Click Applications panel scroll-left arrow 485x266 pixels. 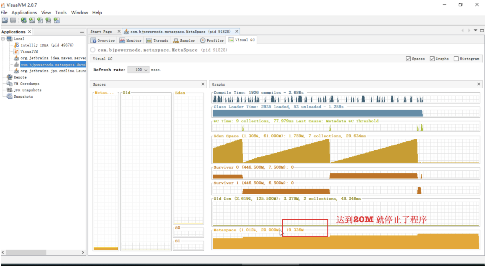(3, 252)
